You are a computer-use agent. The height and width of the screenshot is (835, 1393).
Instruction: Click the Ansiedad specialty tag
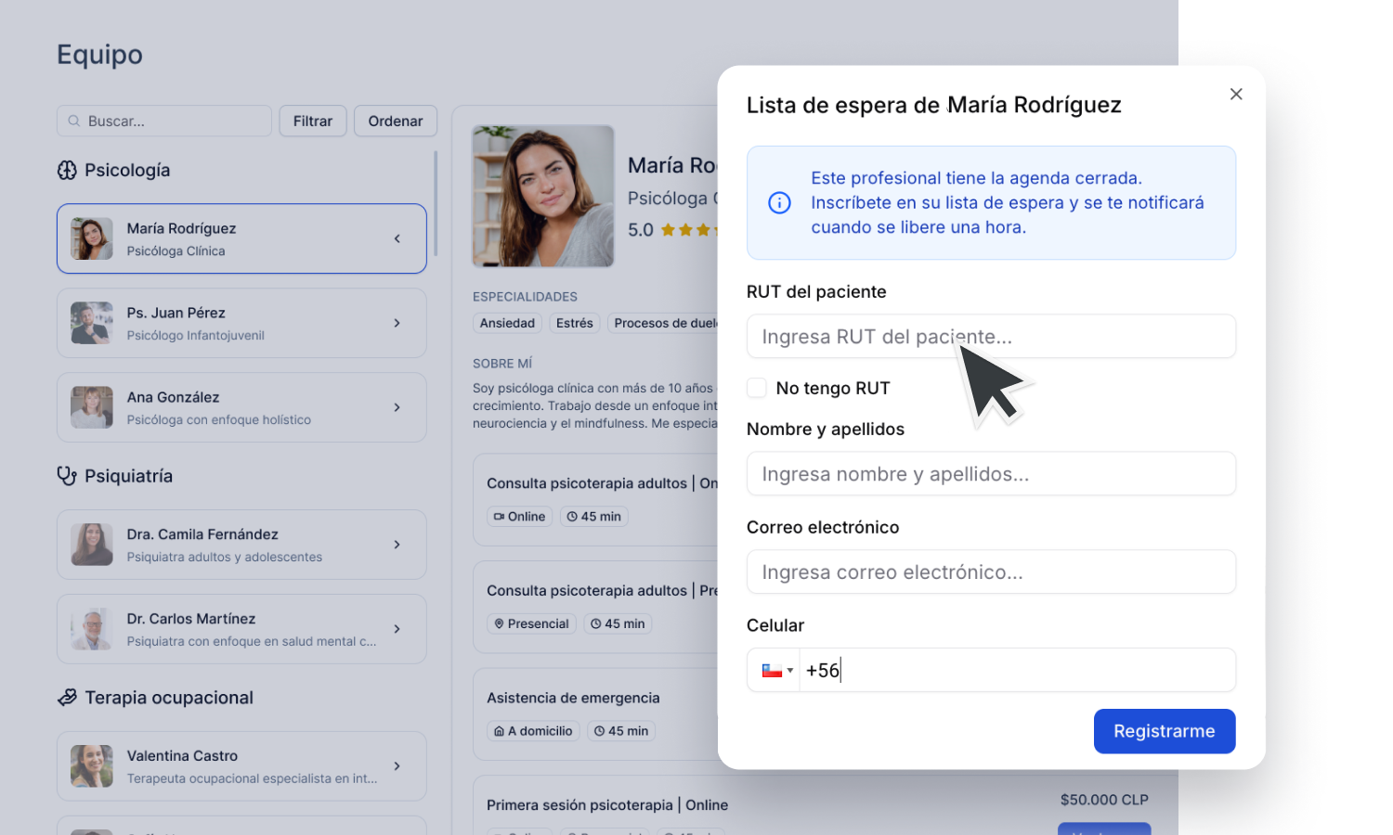pyautogui.click(x=507, y=323)
